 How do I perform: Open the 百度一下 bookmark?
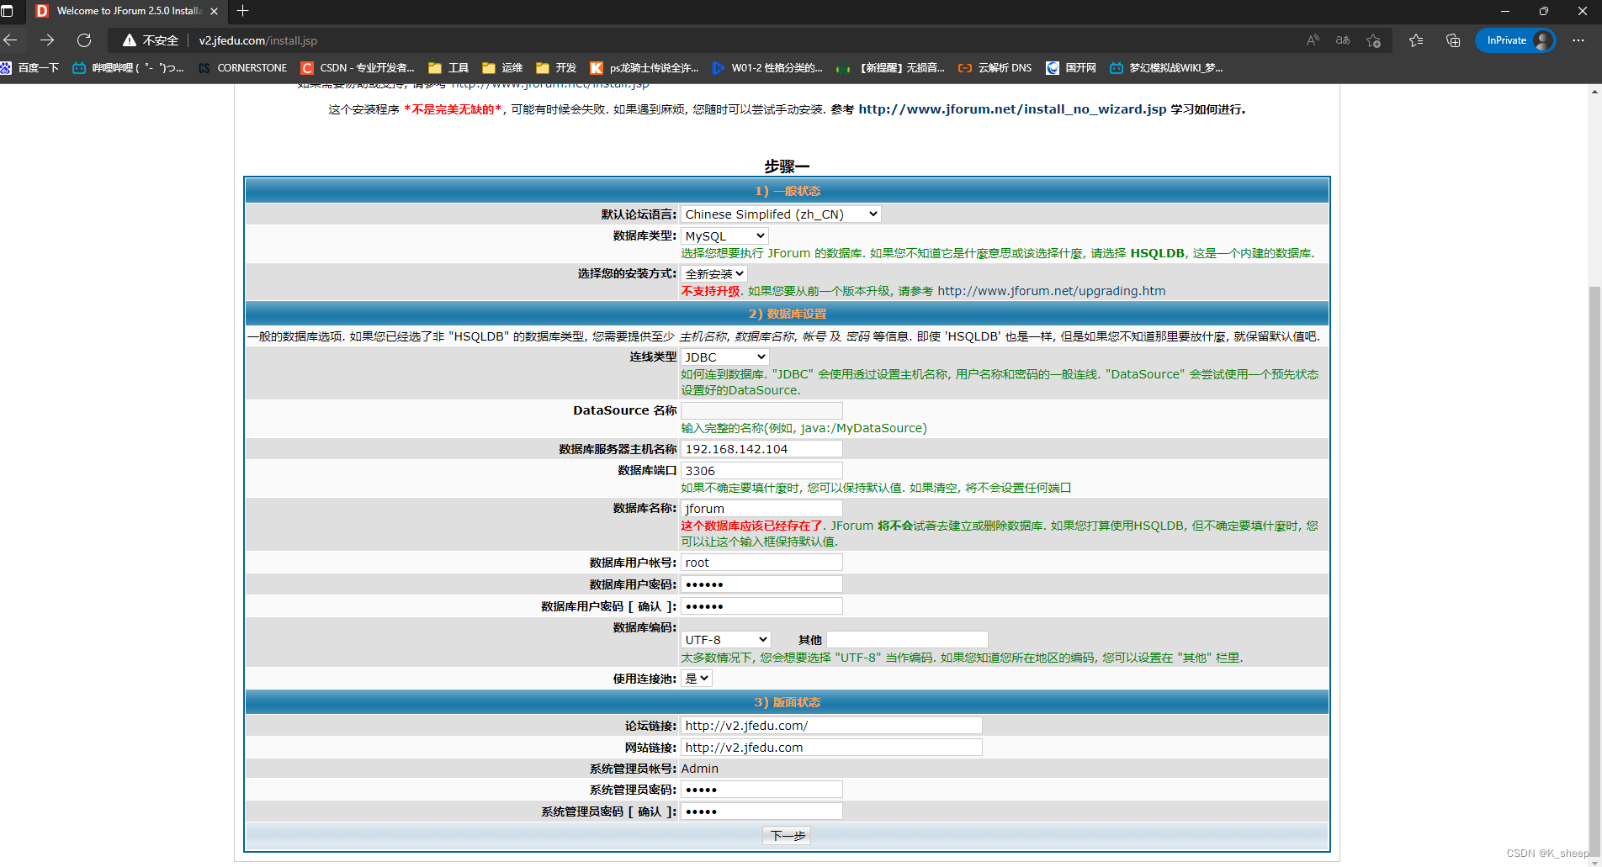[29, 68]
